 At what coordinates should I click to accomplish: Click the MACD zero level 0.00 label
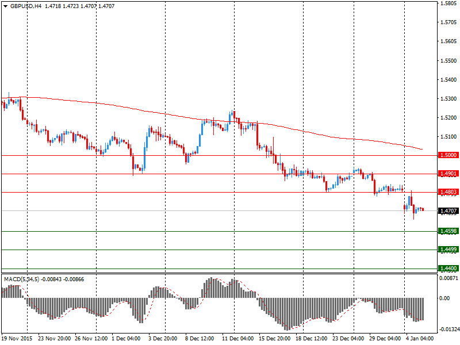444,298
